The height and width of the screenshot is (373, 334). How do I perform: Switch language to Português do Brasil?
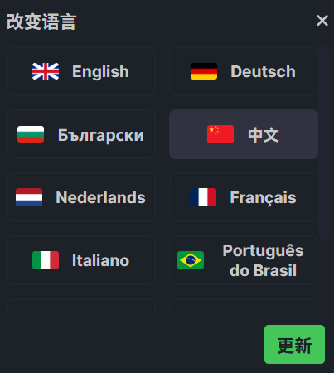[244, 260]
